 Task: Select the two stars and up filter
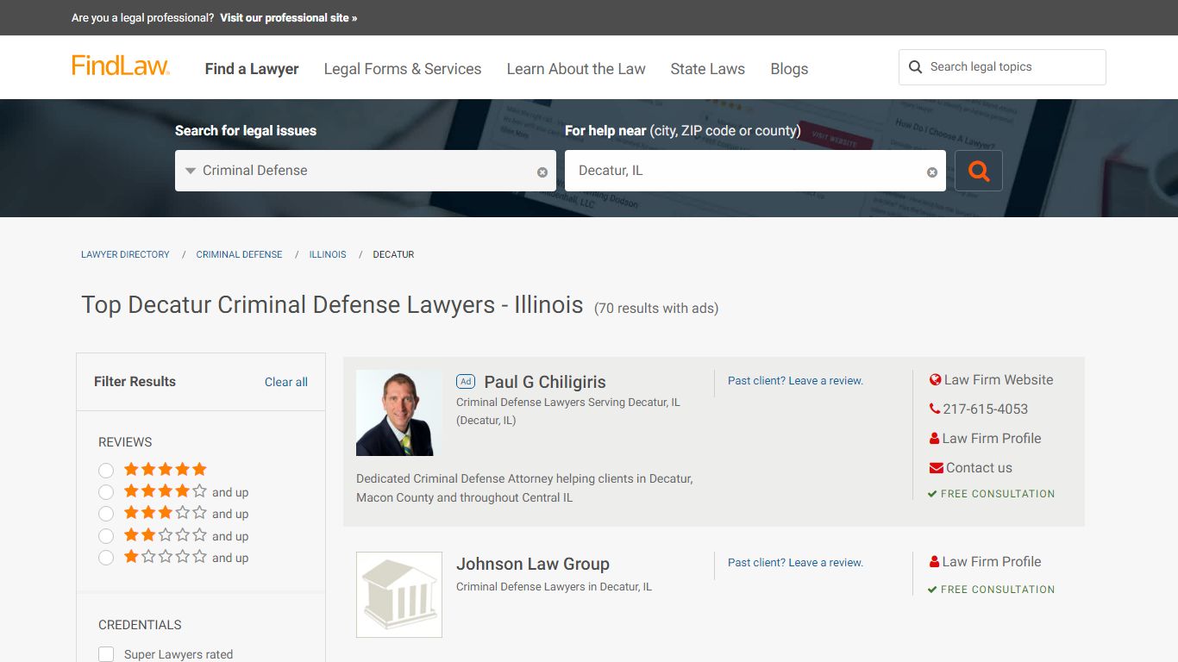click(x=106, y=536)
